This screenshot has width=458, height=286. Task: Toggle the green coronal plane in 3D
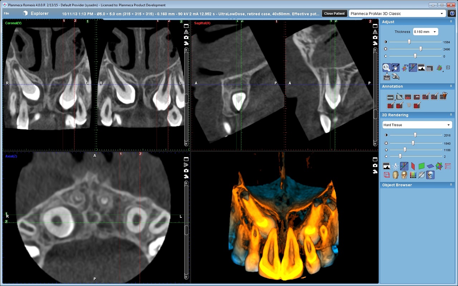click(x=422, y=166)
